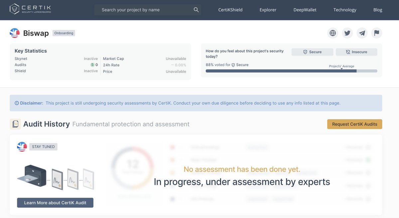Image resolution: width=399 pixels, height=218 pixels.
Task: Click the Price Unavailable value
Action: coord(176,72)
